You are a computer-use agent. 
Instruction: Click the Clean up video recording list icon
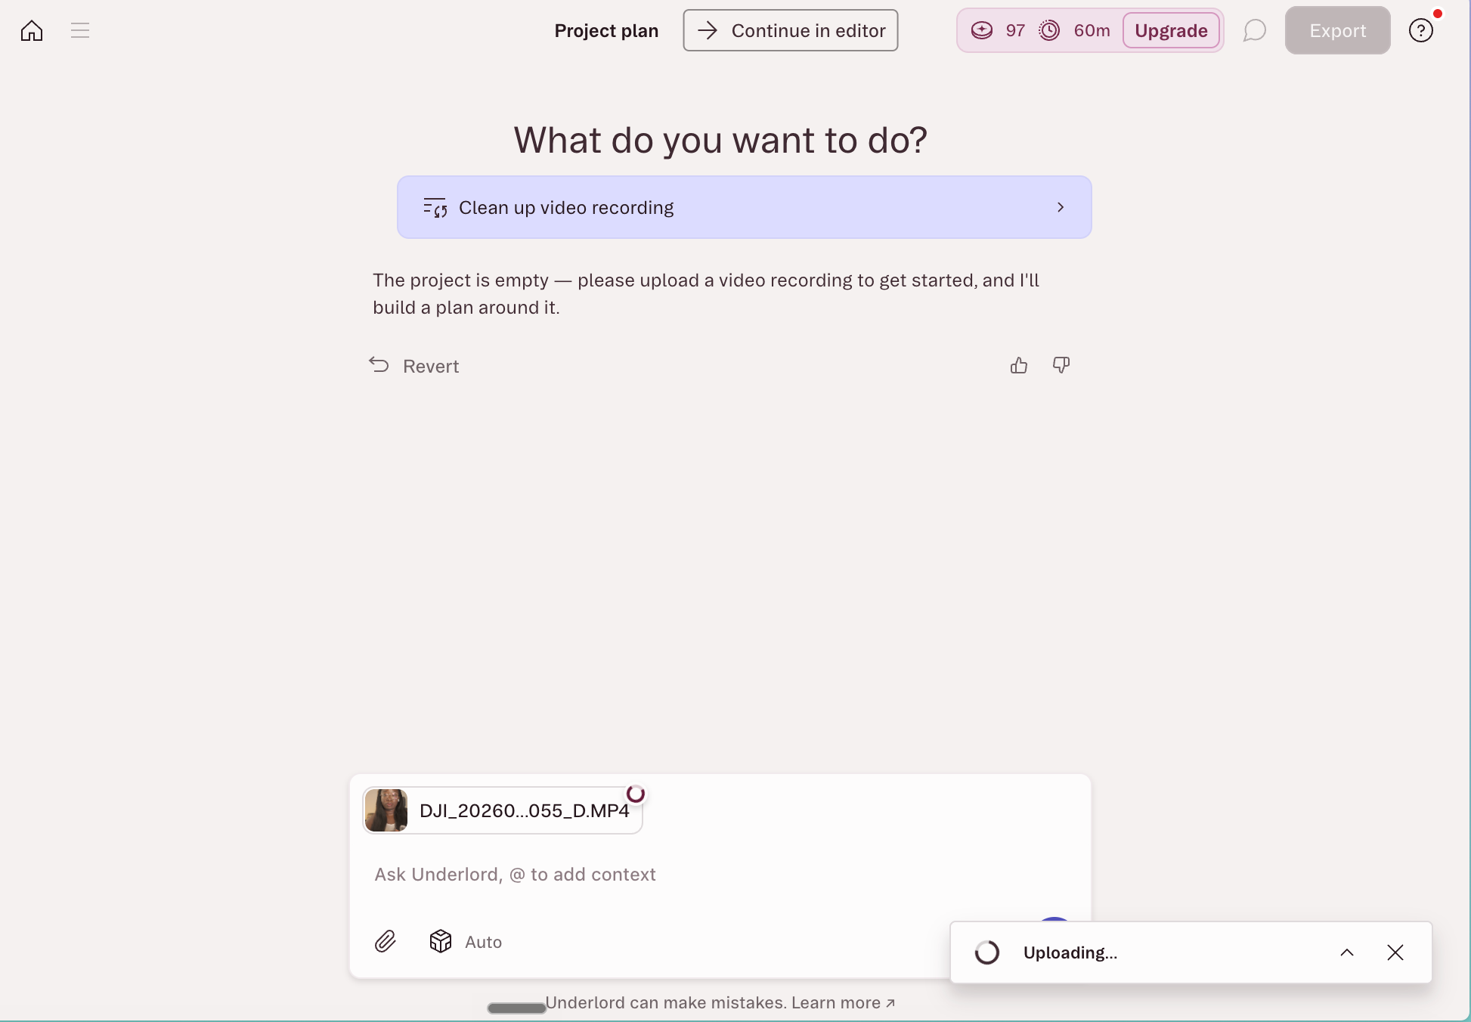435,207
